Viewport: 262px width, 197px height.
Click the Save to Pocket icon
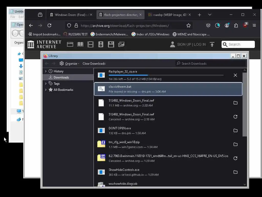tap(208, 25)
